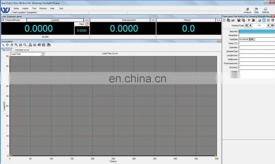Click the zoom-out magnifier with red lens
The height and width of the screenshot is (164, 275).
16,45
